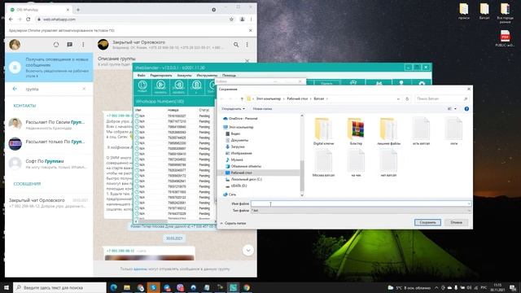Click Chrome reload button
This screenshot has width=521, height=293.
[28, 20]
